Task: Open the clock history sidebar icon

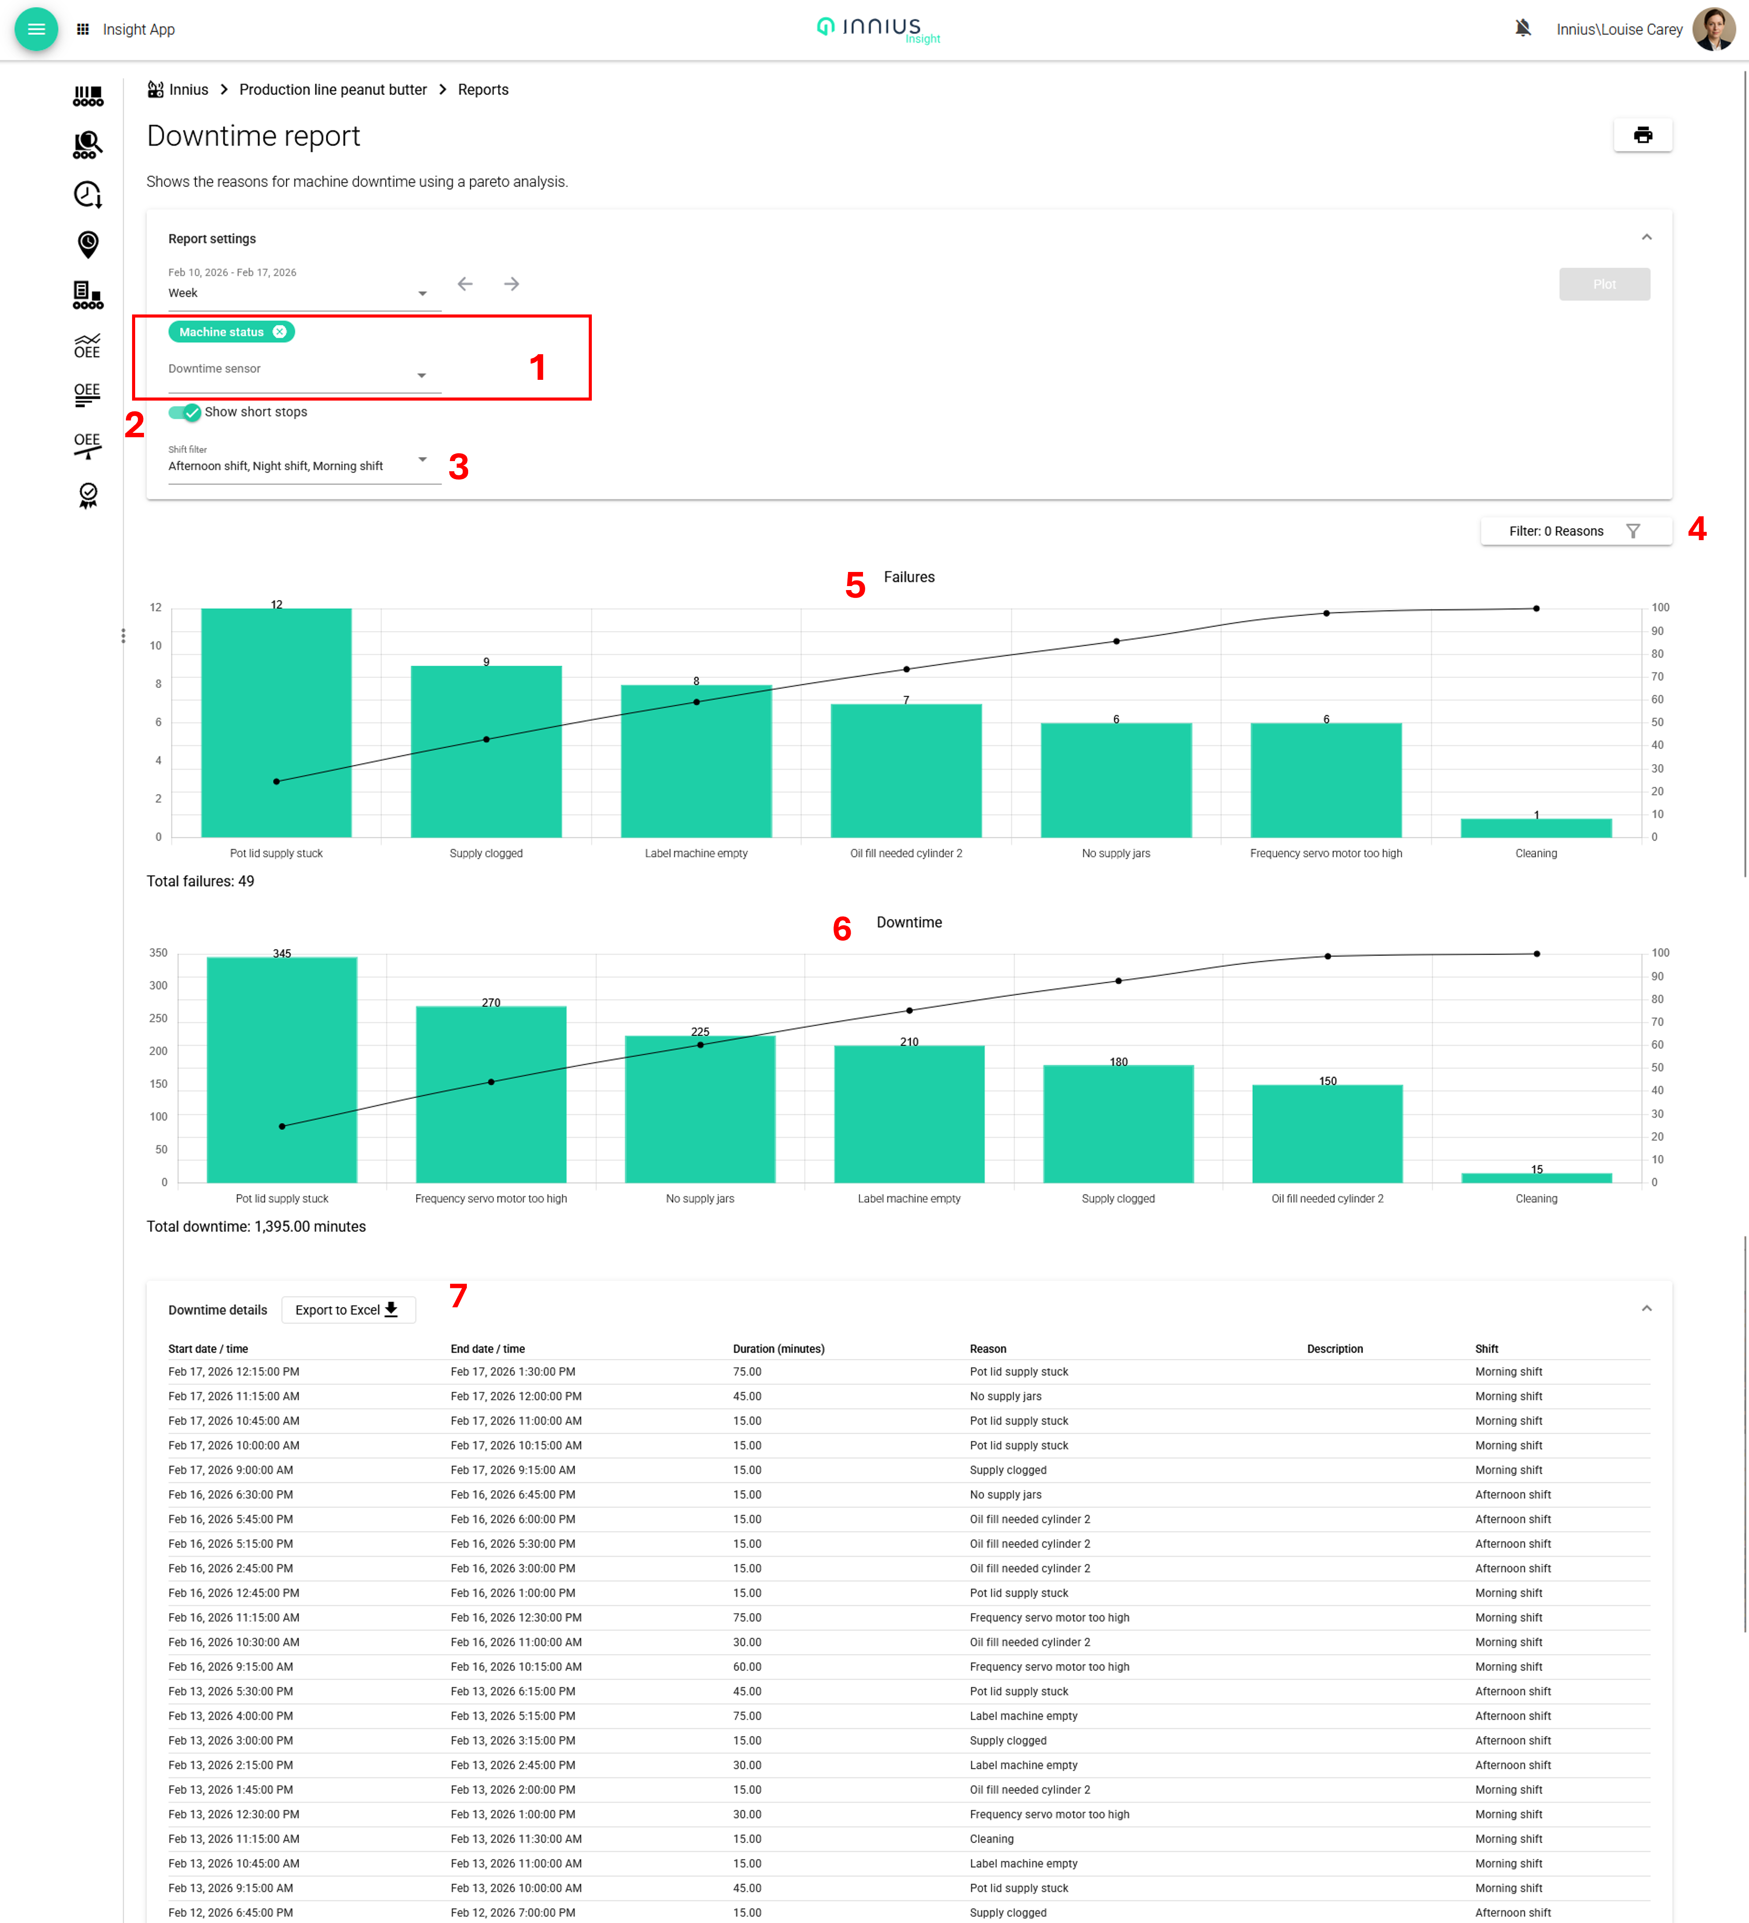Action: [x=88, y=195]
